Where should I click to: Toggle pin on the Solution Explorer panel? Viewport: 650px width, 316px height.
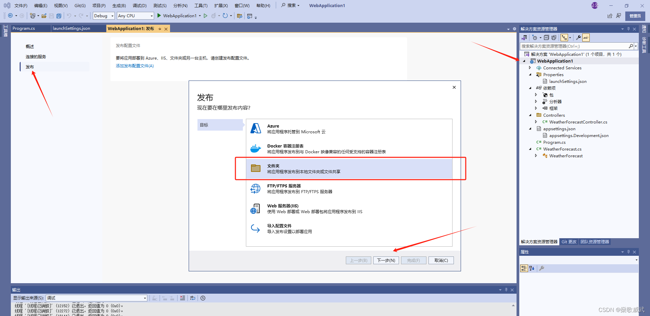(629, 29)
